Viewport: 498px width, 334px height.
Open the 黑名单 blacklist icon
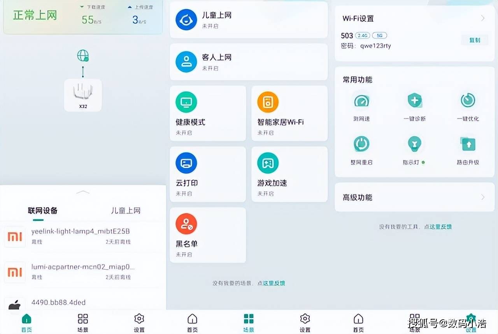186,224
